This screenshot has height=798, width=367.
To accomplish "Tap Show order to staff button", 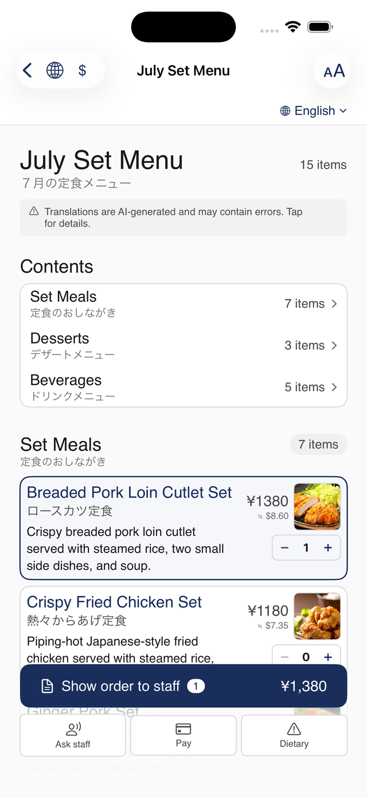I will click(183, 686).
